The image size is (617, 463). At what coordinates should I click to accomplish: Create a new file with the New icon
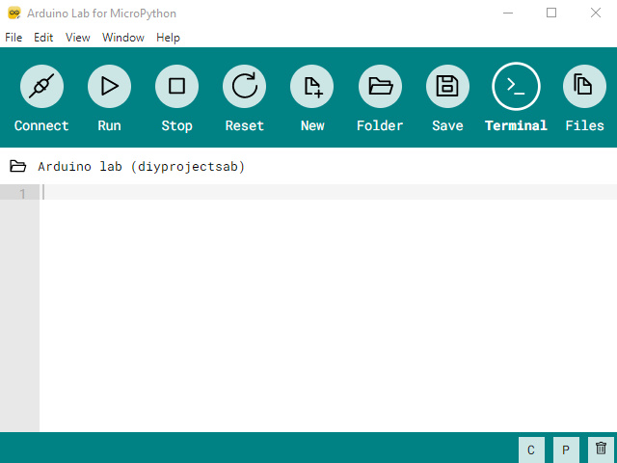pyautogui.click(x=312, y=87)
